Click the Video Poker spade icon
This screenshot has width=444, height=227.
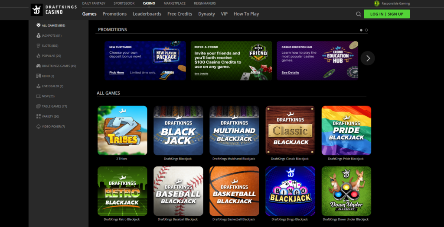coord(39,127)
